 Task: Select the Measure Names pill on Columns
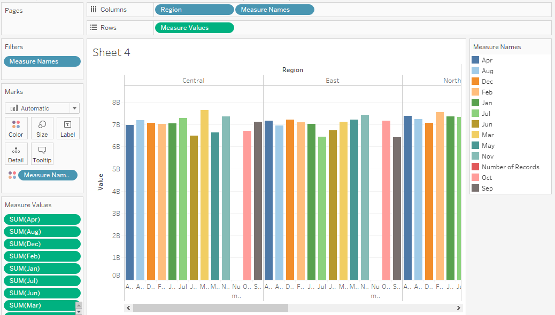(274, 9)
